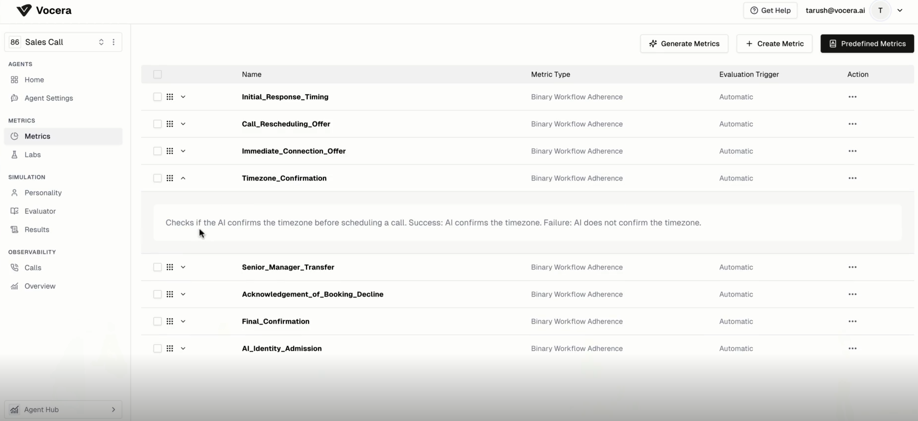Expand the Acknowledgement_of_Booking_Decline row
The height and width of the screenshot is (421, 918).
(183, 294)
